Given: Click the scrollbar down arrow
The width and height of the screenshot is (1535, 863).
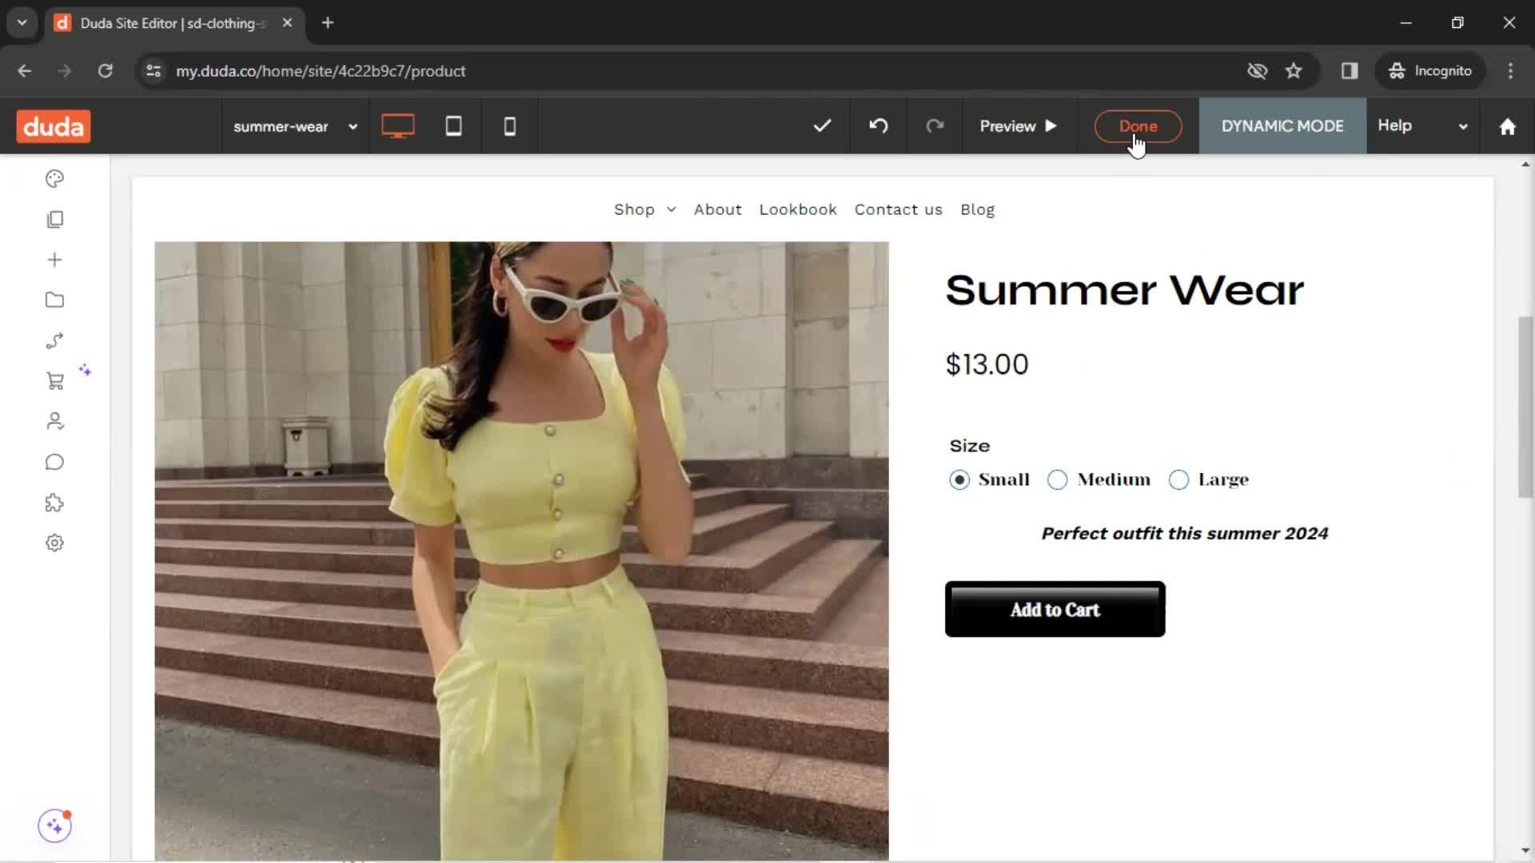Looking at the screenshot, I should (1525, 852).
